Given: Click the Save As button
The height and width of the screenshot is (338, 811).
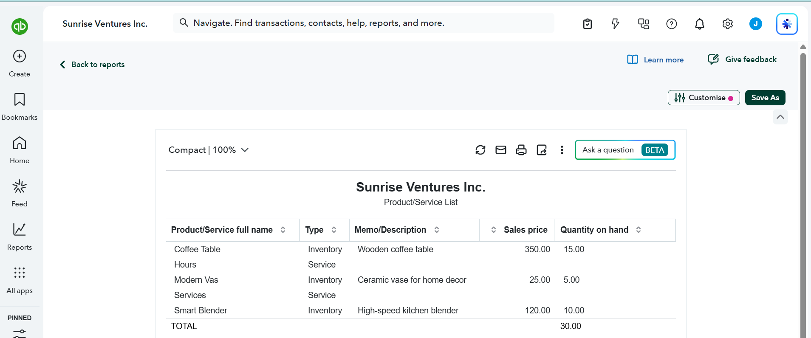Looking at the screenshot, I should click(x=765, y=98).
